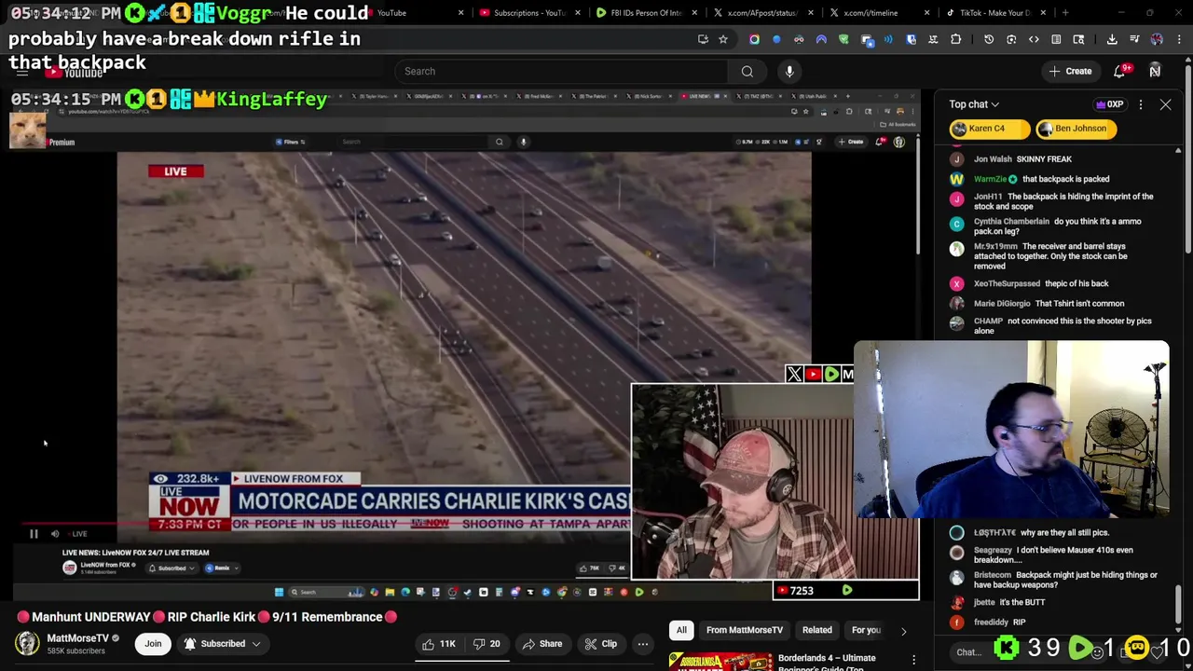
Task: Click the inner Windows Start button
Action: pos(279,592)
